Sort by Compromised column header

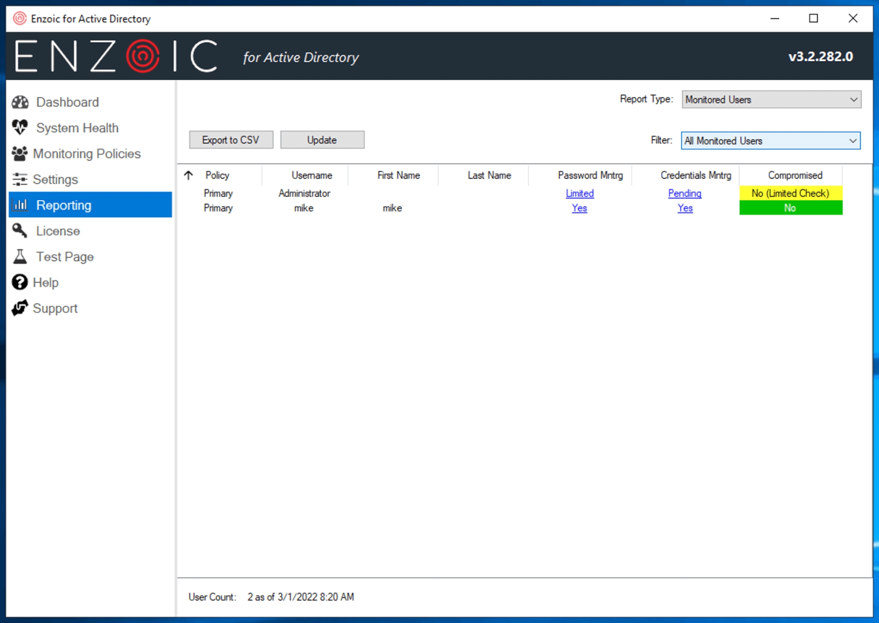click(795, 176)
